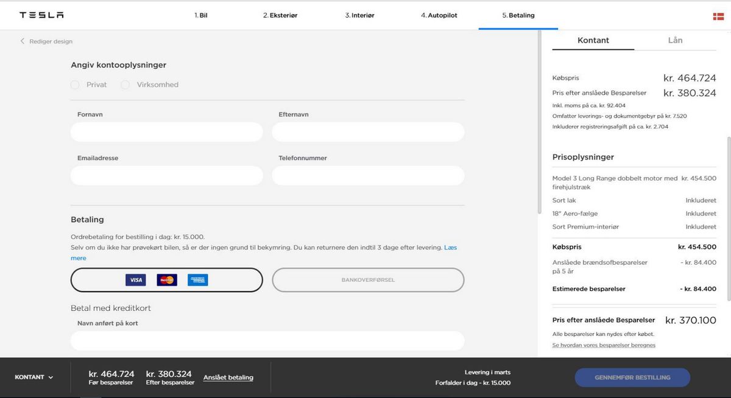Click the Sort lak row
The image size is (731, 398).
634,200
